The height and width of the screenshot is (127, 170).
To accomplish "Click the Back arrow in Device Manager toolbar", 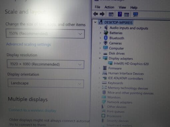I will (x=96, y=14).
